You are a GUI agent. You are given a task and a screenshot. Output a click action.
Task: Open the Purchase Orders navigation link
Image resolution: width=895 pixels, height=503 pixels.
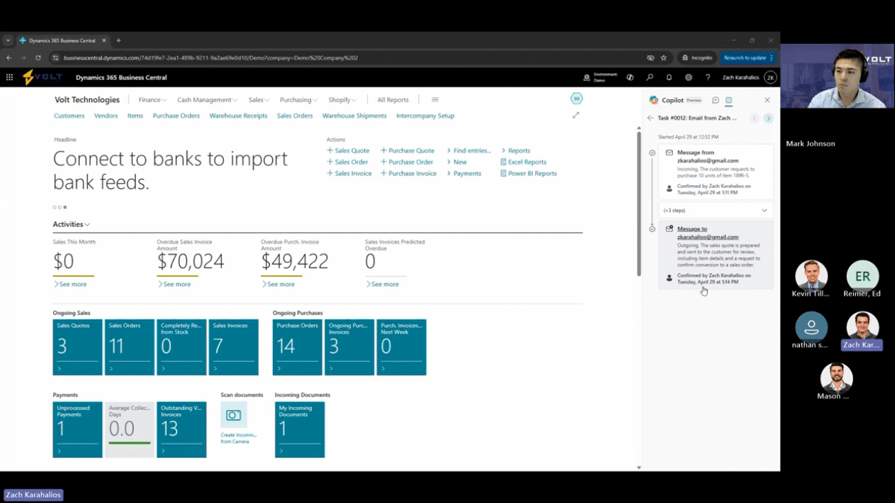pyautogui.click(x=176, y=116)
